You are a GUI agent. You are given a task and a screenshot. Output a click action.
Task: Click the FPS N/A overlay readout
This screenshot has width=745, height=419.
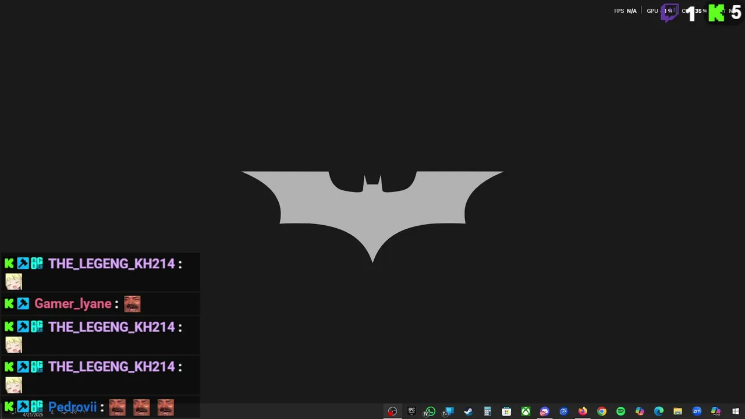625,11
